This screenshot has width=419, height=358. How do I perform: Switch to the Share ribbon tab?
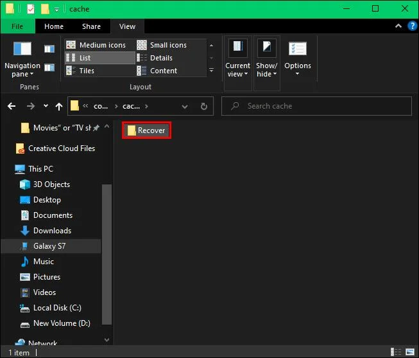[x=91, y=26]
